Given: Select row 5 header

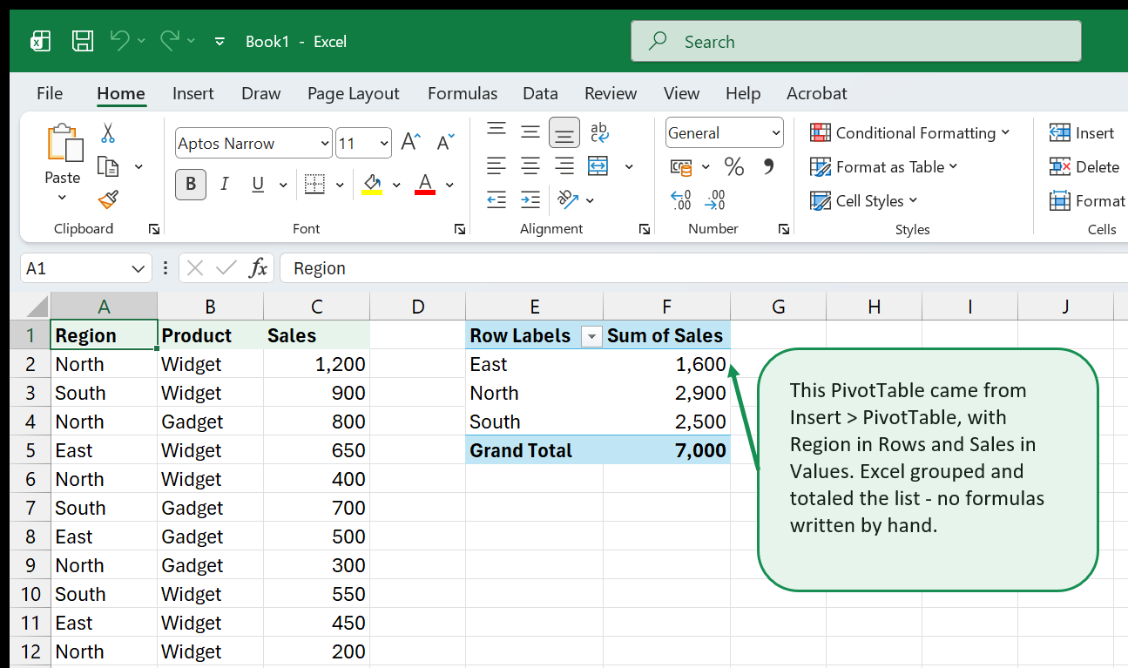Looking at the screenshot, I should pyautogui.click(x=30, y=450).
